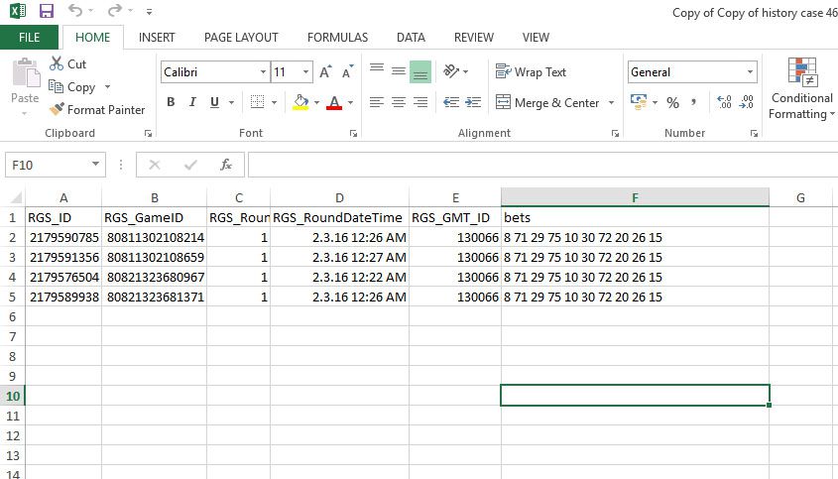
Task: Cut the selected cells
Action: (x=67, y=63)
